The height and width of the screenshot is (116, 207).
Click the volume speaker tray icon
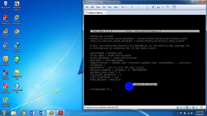[x=192, y=113]
